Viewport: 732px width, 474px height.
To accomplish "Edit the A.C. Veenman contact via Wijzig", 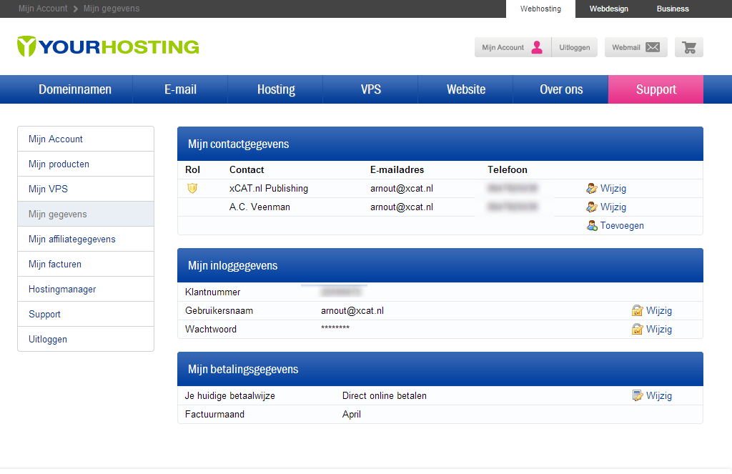I will pyautogui.click(x=613, y=207).
